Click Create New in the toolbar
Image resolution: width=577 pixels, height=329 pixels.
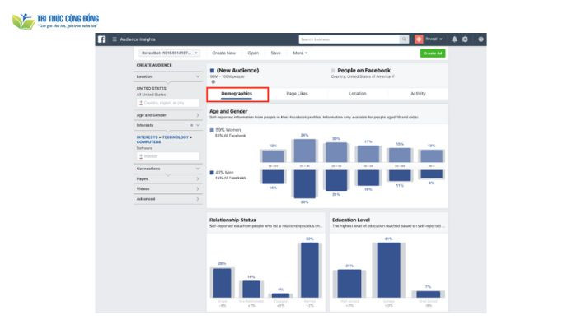pos(223,53)
